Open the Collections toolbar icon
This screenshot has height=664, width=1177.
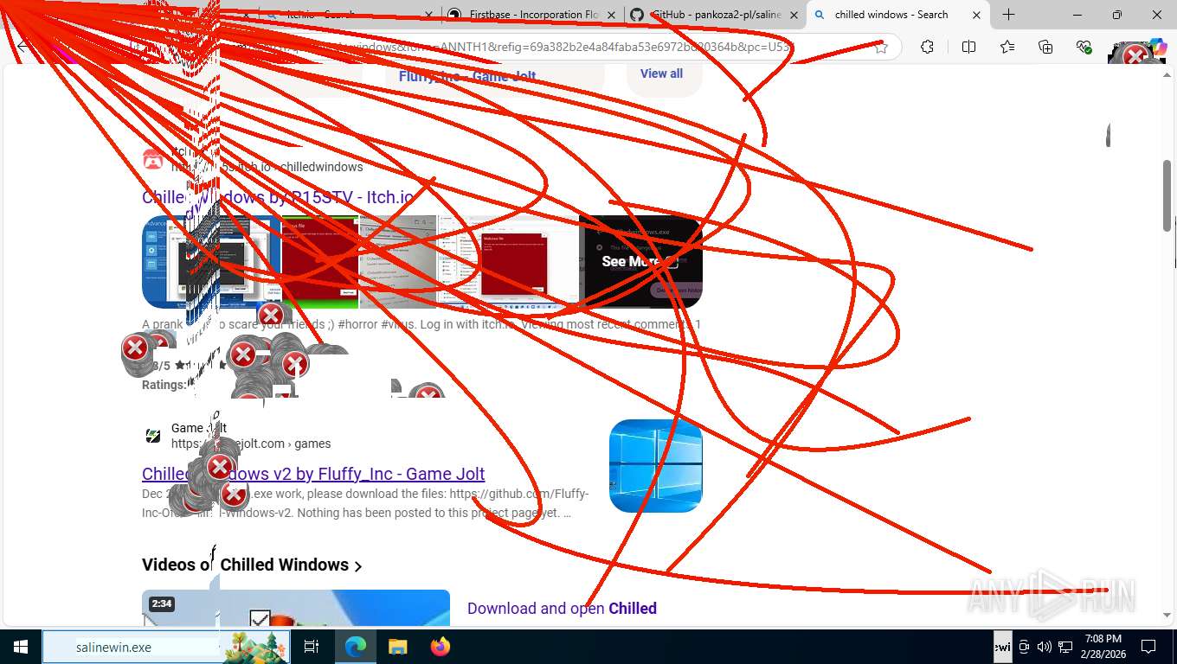click(x=1045, y=48)
